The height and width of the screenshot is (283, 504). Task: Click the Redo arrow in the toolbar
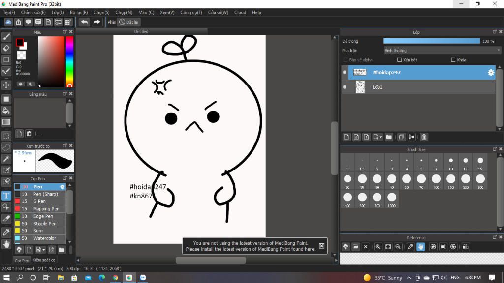click(96, 22)
